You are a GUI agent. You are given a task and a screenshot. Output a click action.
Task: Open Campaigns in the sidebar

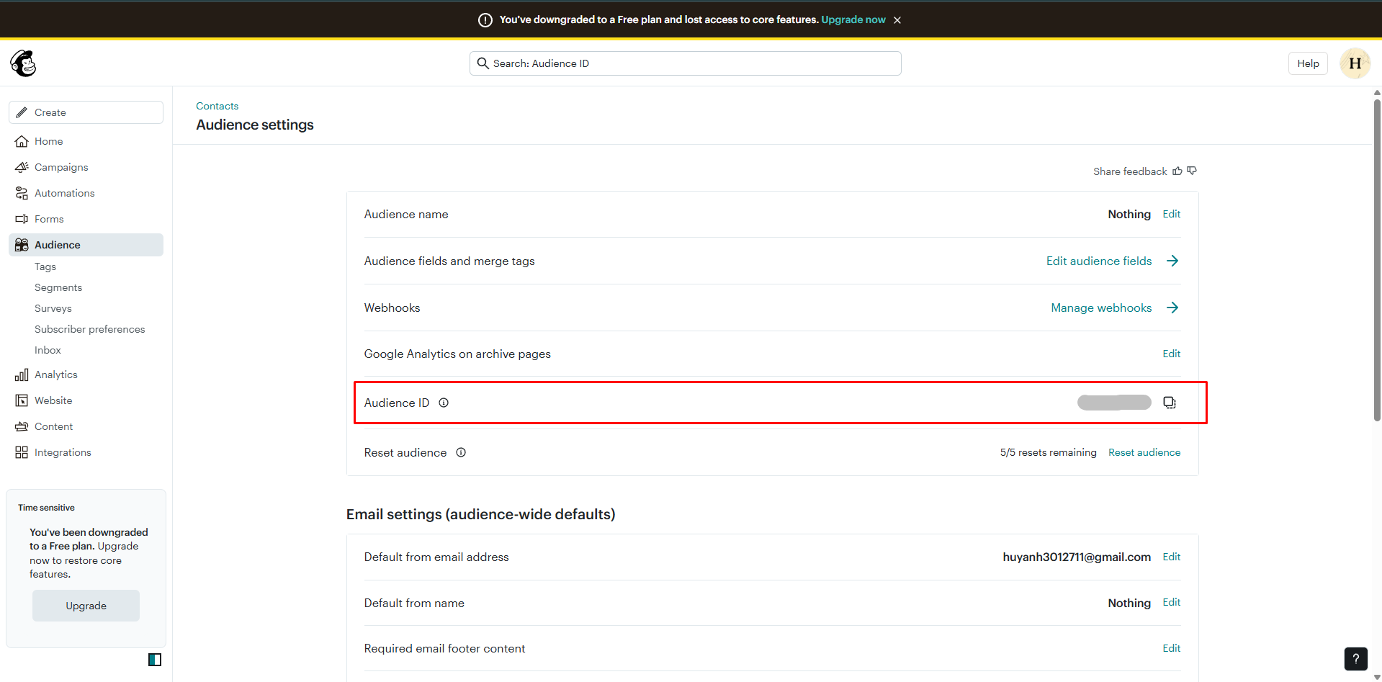(86, 167)
